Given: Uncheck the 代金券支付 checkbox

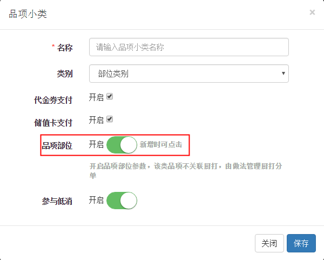Looking at the screenshot, I should (x=110, y=97).
